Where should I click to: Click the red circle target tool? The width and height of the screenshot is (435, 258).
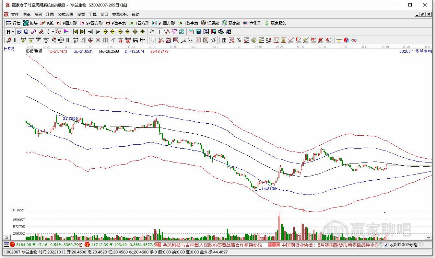(90, 40)
